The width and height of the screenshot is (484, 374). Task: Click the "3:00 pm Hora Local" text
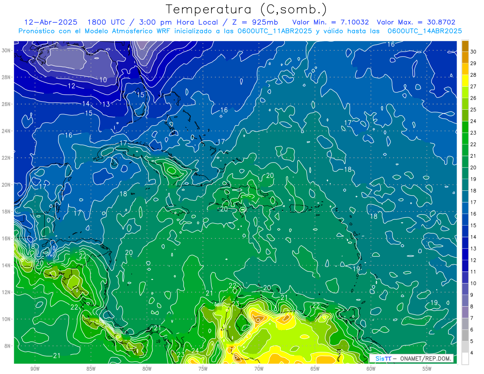pyautogui.click(x=179, y=22)
